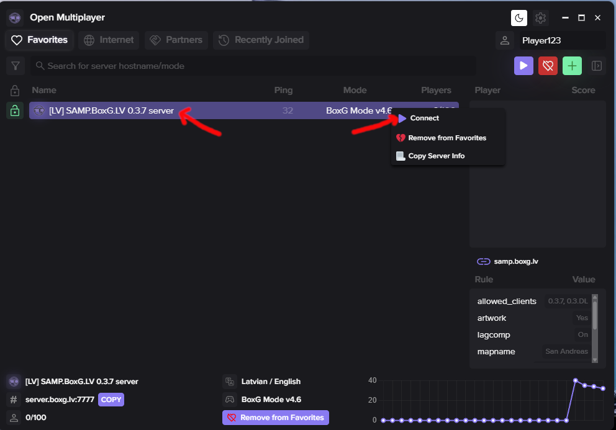Open Recently Joined tab
Image resolution: width=616 pixels, height=430 pixels.
[261, 40]
